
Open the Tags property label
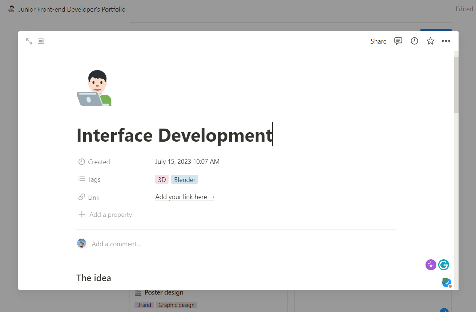point(94,179)
